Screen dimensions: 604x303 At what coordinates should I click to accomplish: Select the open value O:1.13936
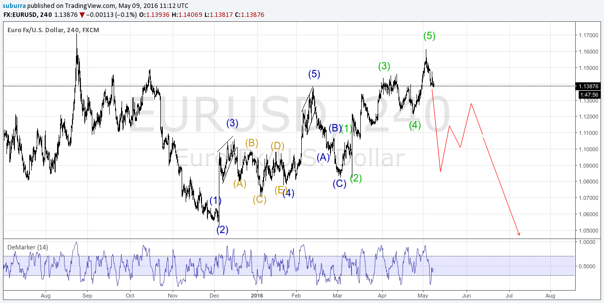[155, 15]
